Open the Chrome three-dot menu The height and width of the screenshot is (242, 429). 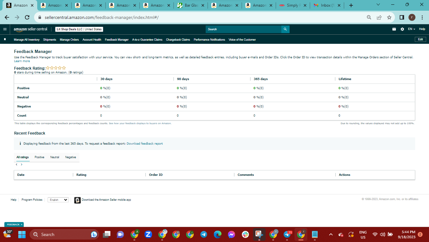click(422, 18)
